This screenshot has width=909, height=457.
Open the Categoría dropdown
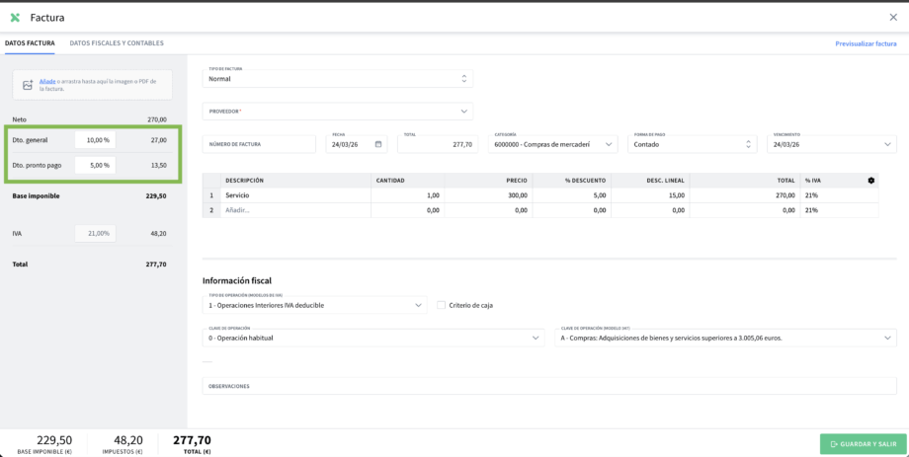553,144
